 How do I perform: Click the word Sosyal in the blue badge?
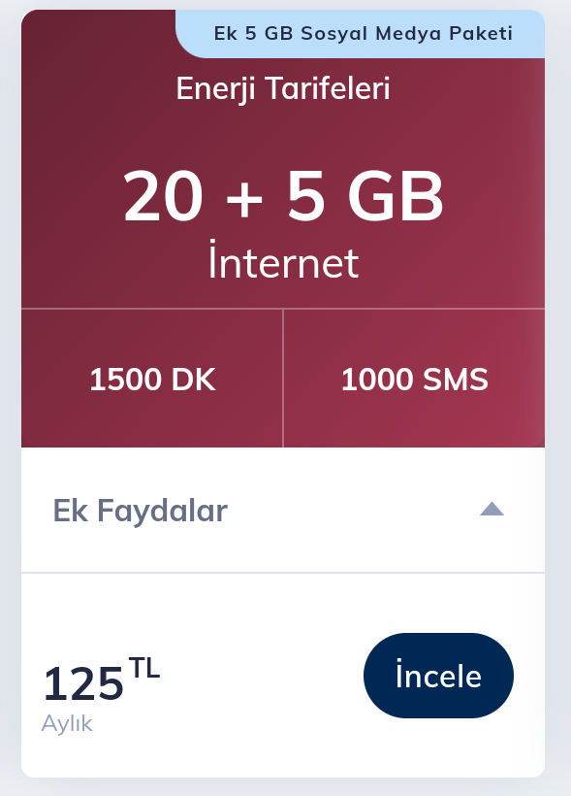[x=334, y=34]
